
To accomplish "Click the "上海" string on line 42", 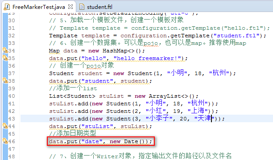I will pos(198,111).
